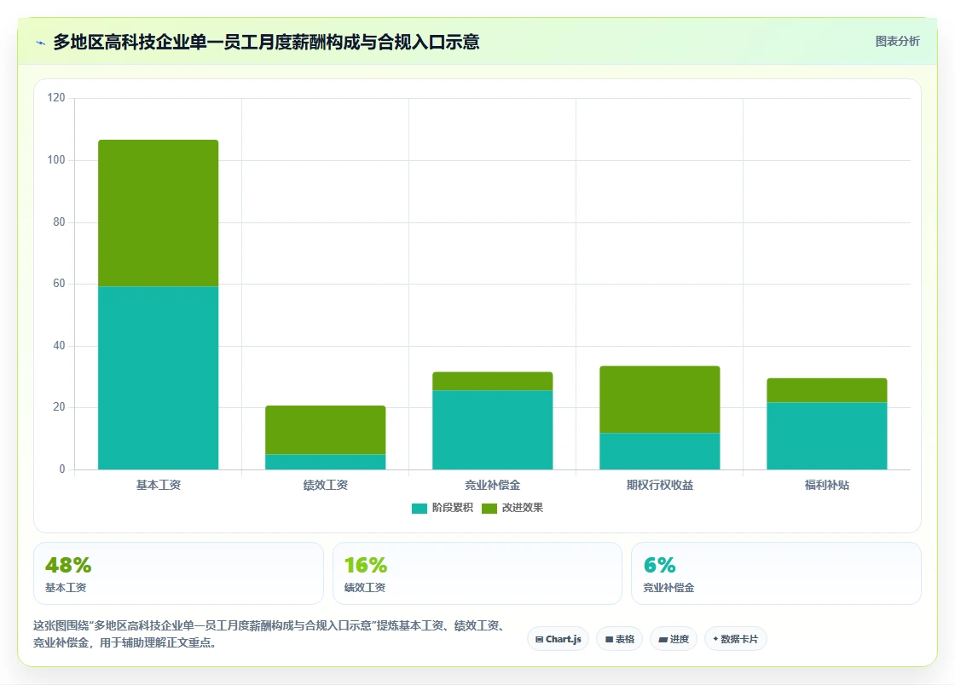
Task: Click the chart title 多地区高科技企业单一员工月度薪酬构成与合规入口示意
Action: pos(266,42)
